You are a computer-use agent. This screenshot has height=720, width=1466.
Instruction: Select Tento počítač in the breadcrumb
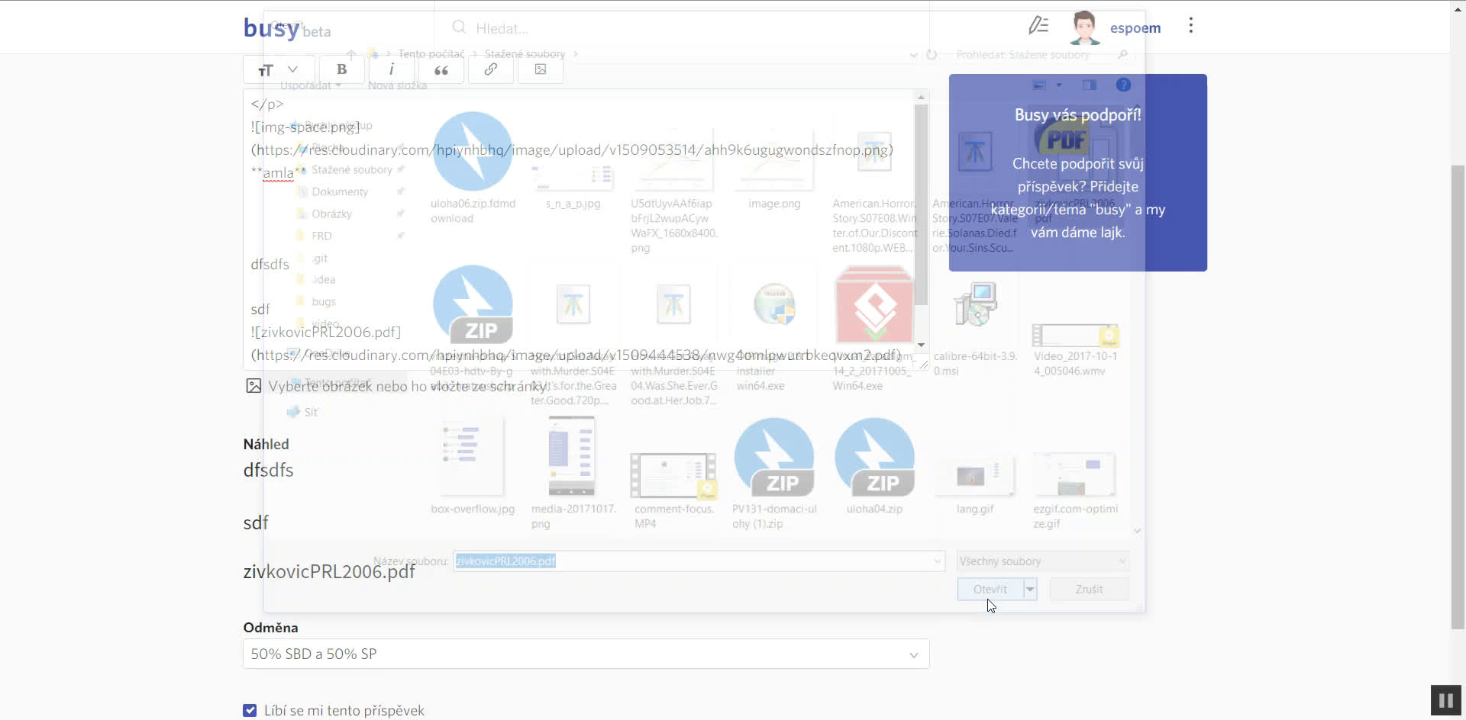click(x=431, y=54)
